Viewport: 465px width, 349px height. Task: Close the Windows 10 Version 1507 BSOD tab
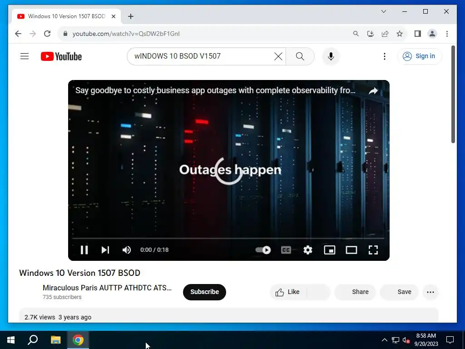(113, 16)
